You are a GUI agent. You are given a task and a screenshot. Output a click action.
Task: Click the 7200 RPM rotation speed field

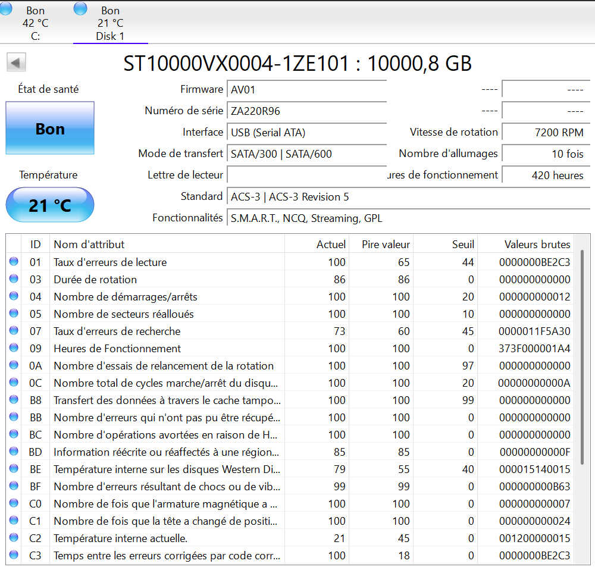546,133
